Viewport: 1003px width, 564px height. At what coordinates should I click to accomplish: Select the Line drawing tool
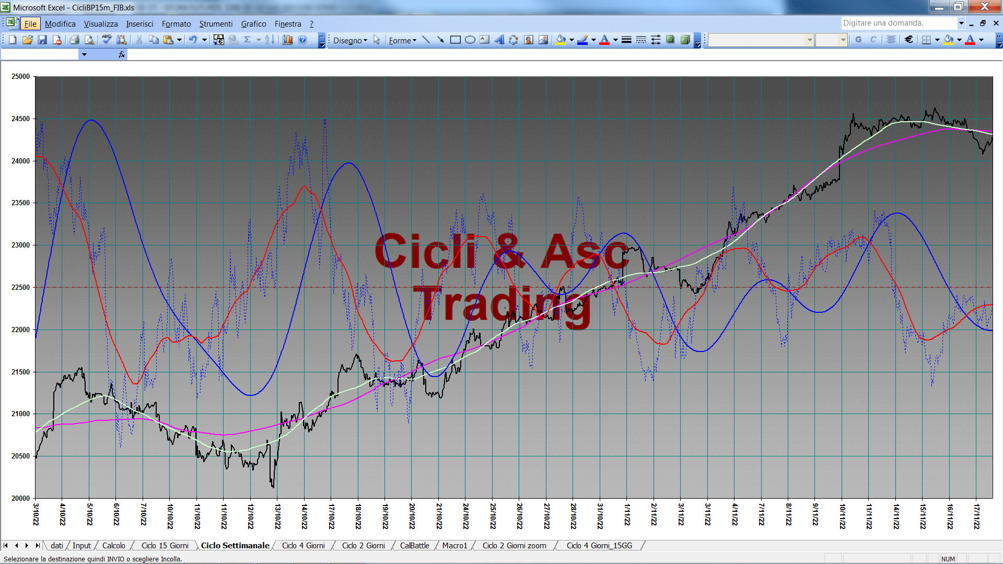point(426,40)
